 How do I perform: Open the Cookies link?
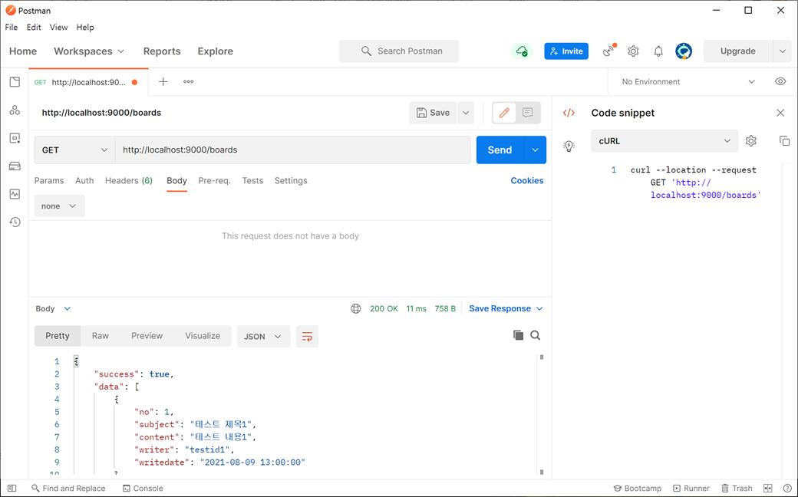526,180
